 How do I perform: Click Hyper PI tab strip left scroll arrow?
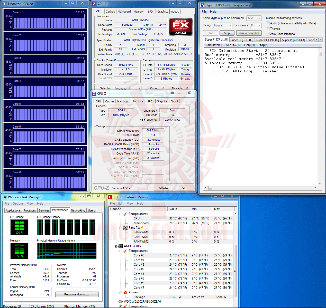pos(317,40)
